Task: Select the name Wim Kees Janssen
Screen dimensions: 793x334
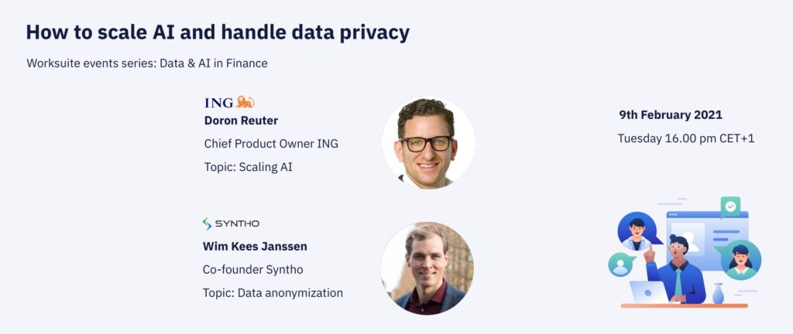Action: point(255,246)
